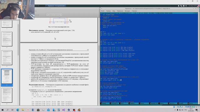Open File Explorer from the taskbar
Viewport: 200px width, 112px height.
23,110
